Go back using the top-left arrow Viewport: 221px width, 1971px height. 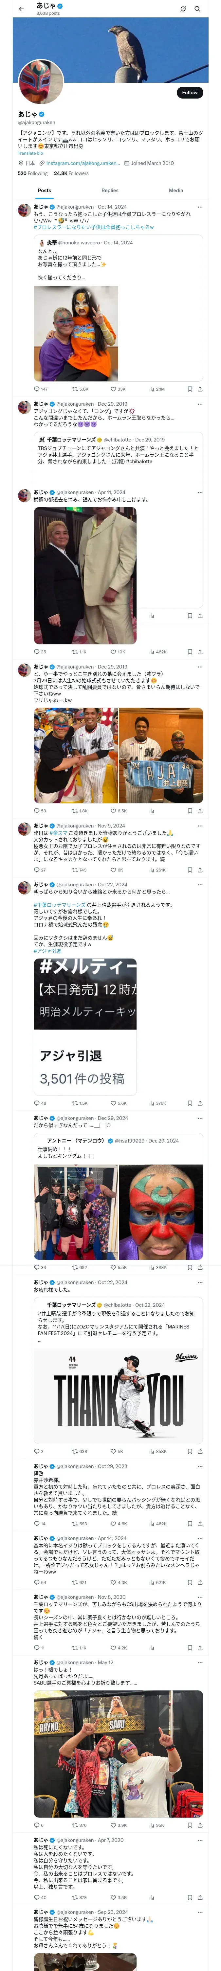point(21,9)
